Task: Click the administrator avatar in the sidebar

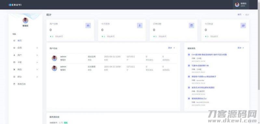Action: pyautogui.click(x=25, y=21)
